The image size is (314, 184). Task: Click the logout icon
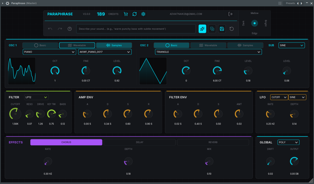230,14
